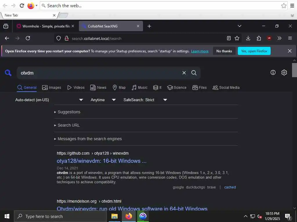Switch to Music results
297x222 pixels.
pyautogui.click(x=140, y=88)
